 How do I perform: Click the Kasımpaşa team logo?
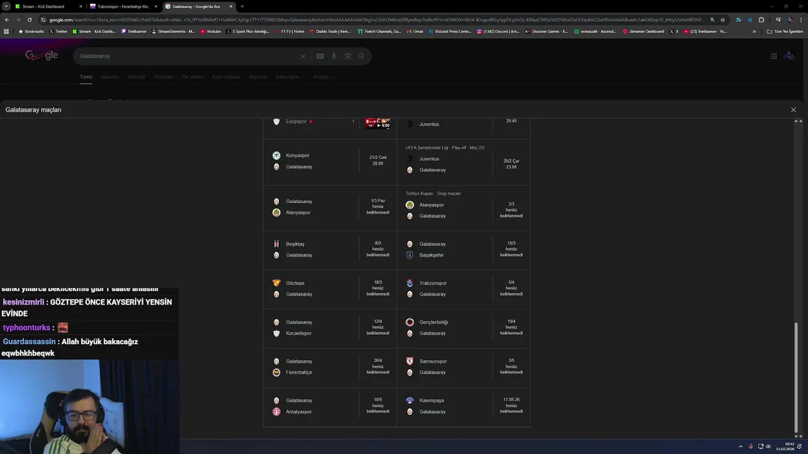[410, 400]
